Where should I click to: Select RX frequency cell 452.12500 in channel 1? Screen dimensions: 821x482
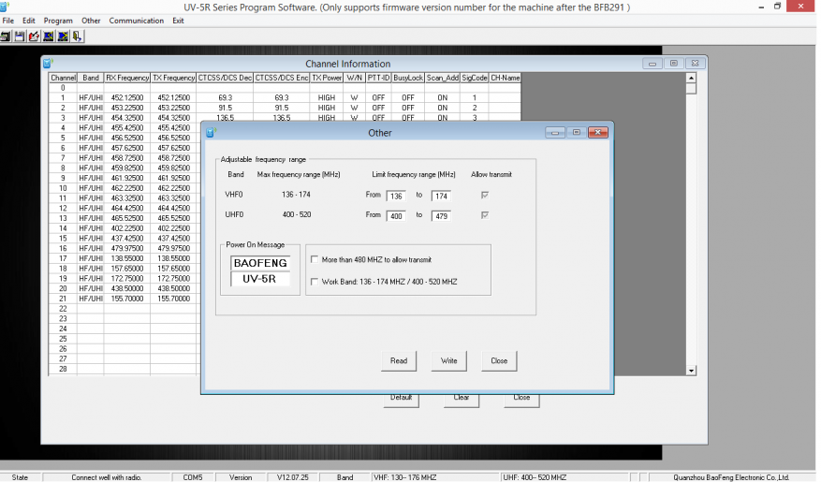[127, 97]
